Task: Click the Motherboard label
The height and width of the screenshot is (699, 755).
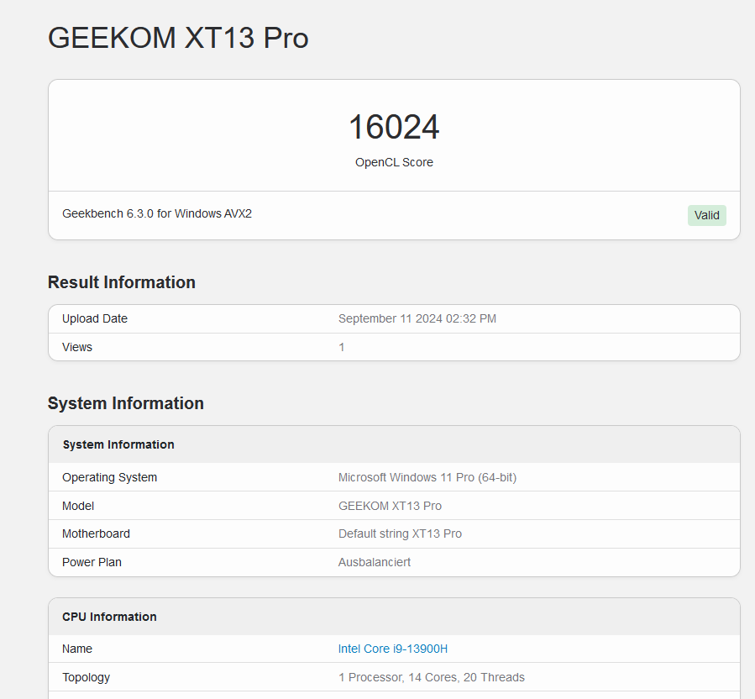Action: click(x=96, y=533)
